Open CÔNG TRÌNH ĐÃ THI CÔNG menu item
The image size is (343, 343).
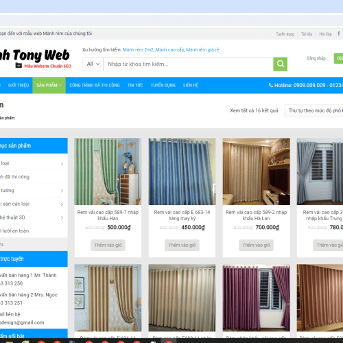[x=95, y=85]
